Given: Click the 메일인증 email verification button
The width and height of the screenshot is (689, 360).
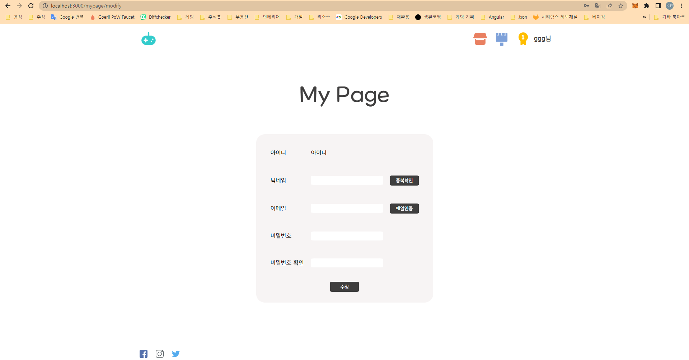Looking at the screenshot, I should (404, 208).
